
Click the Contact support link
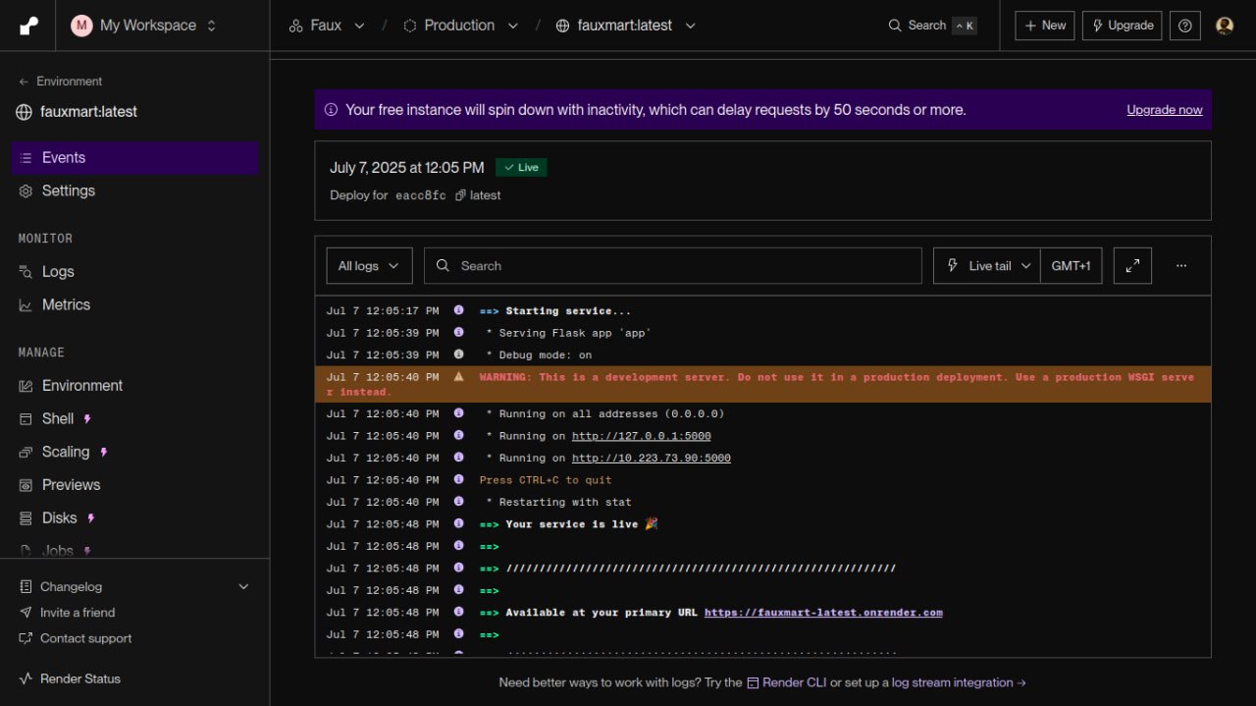[x=86, y=638]
